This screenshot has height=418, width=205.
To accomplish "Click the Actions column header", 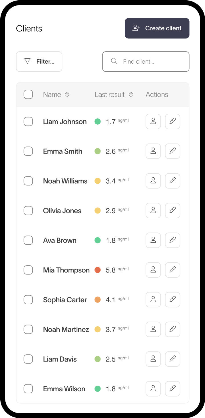I will [157, 95].
